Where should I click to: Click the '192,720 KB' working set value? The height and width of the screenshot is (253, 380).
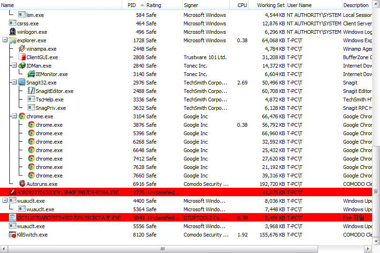(x=272, y=184)
